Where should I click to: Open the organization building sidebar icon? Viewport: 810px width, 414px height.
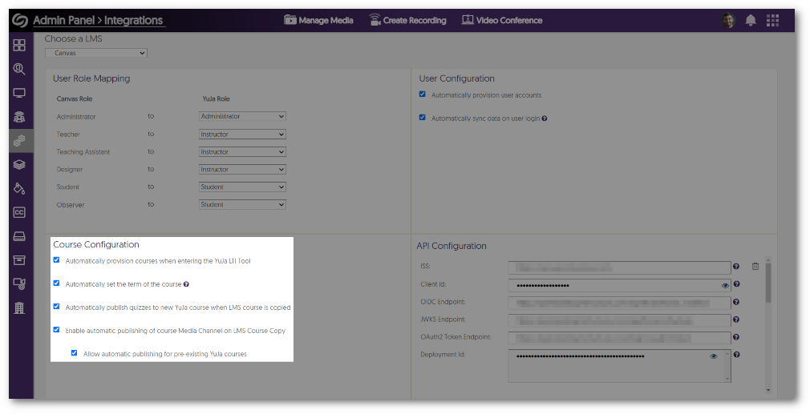pos(19,307)
